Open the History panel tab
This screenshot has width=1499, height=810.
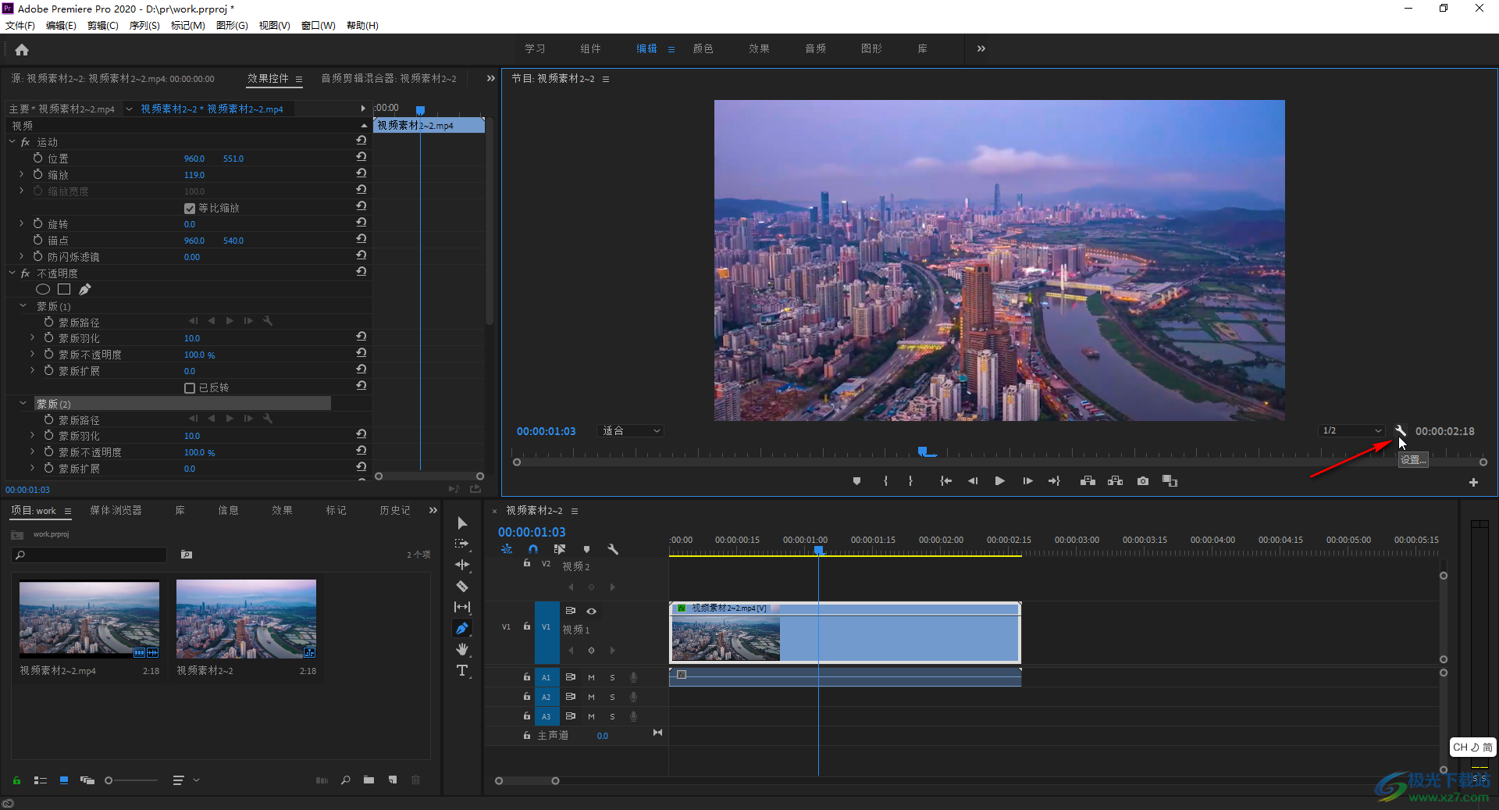tap(395, 510)
